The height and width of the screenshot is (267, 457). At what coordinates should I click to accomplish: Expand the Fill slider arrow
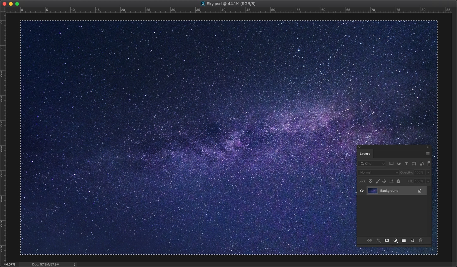(x=428, y=181)
